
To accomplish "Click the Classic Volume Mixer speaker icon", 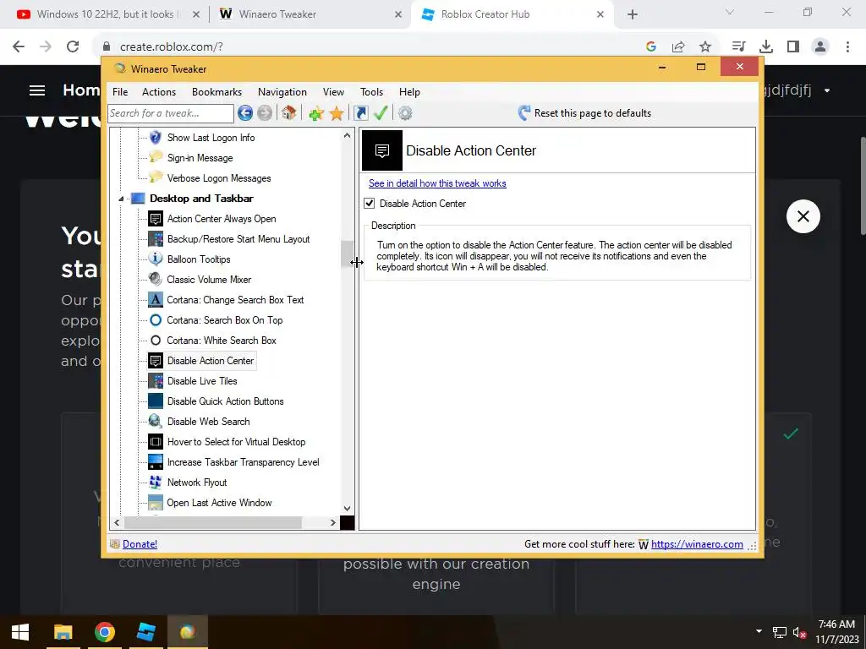I will coord(156,279).
